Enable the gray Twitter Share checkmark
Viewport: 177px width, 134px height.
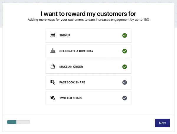coord(124,98)
